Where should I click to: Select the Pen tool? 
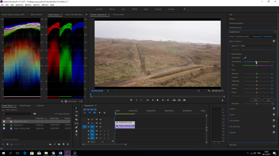[x=76, y=127]
